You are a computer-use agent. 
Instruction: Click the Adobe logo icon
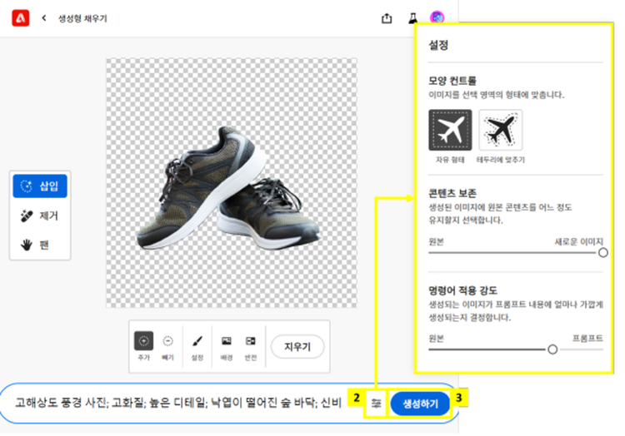pos(21,18)
